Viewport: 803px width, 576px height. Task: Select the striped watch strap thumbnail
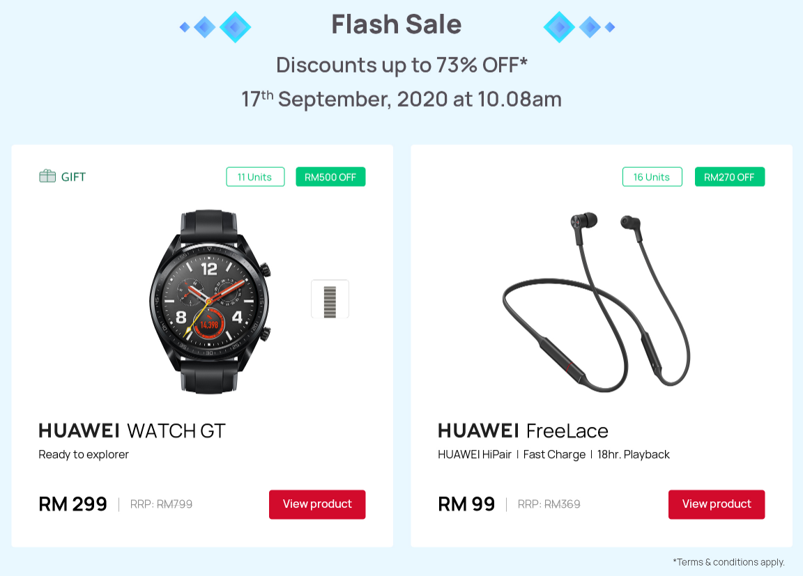pos(330,299)
